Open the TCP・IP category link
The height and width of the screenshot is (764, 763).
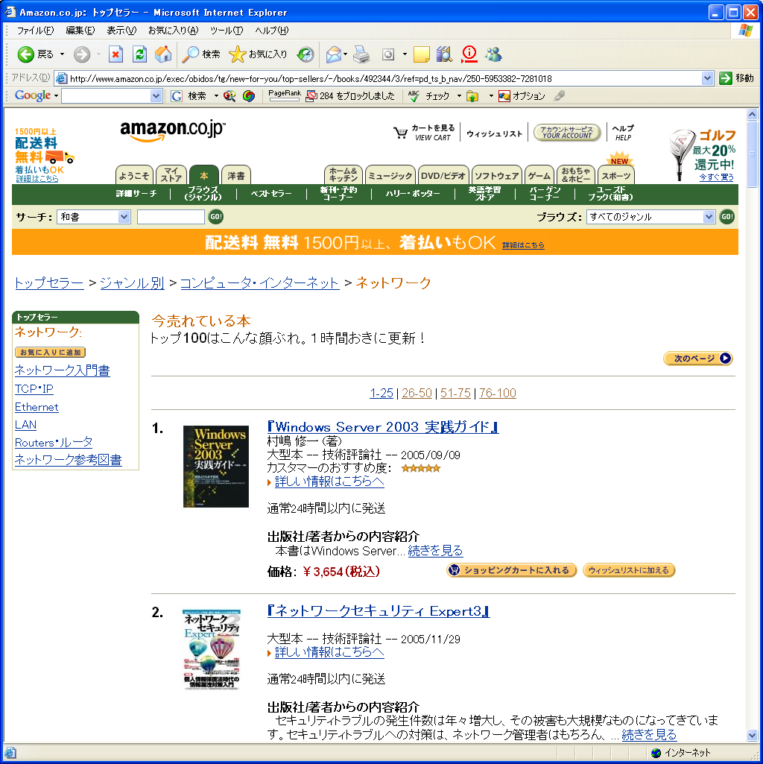[x=34, y=389]
